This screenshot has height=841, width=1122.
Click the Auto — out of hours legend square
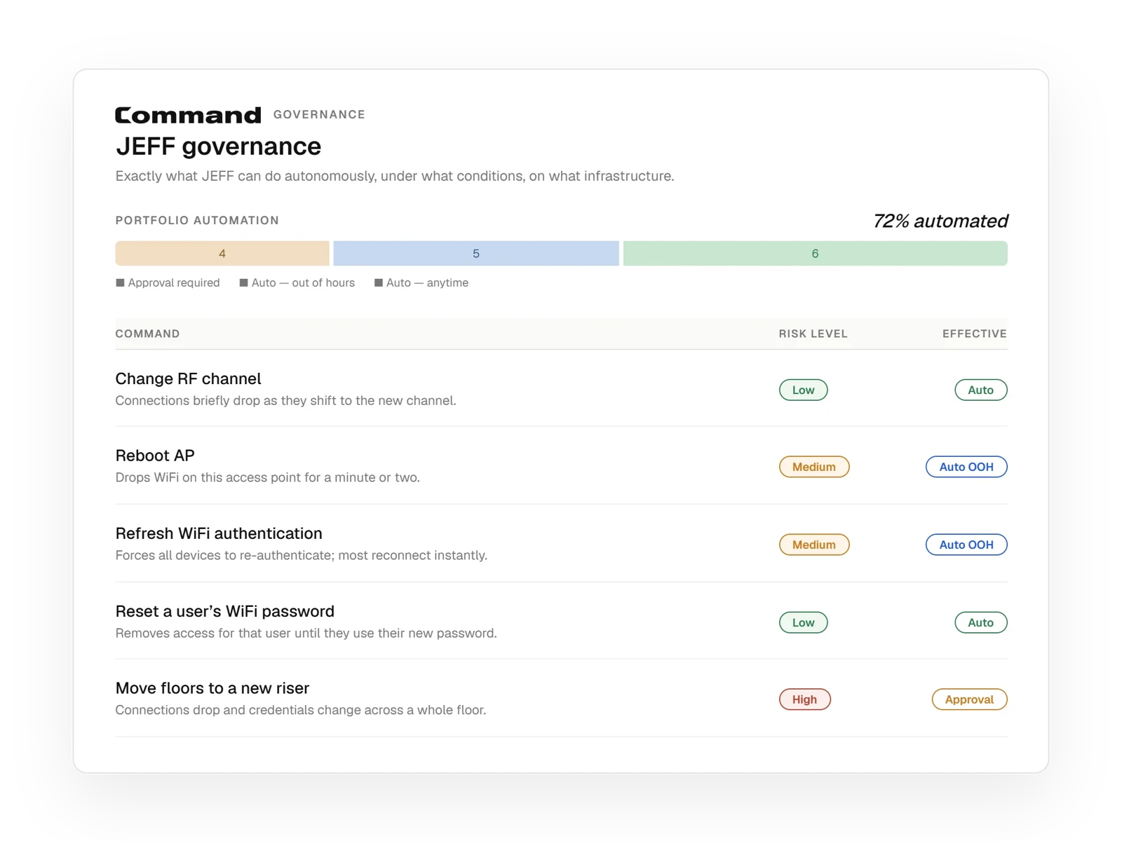pos(243,282)
